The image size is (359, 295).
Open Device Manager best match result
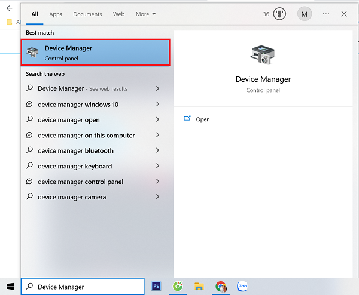(96, 53)
